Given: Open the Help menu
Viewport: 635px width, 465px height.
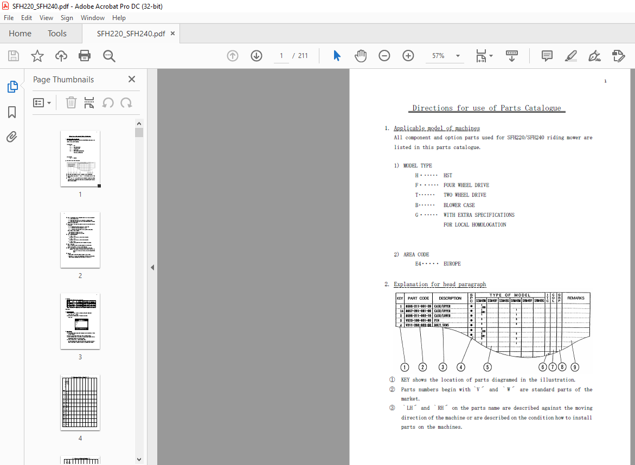Looking at the screenshot, I should point(119,18).
